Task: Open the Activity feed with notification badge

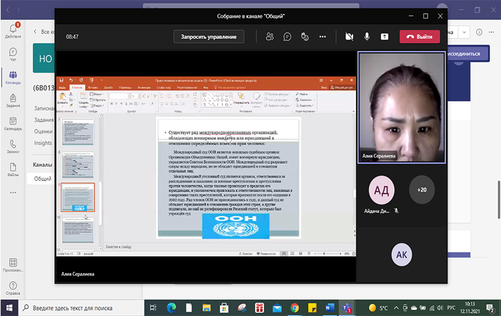Action: click(x=13, y=30)
